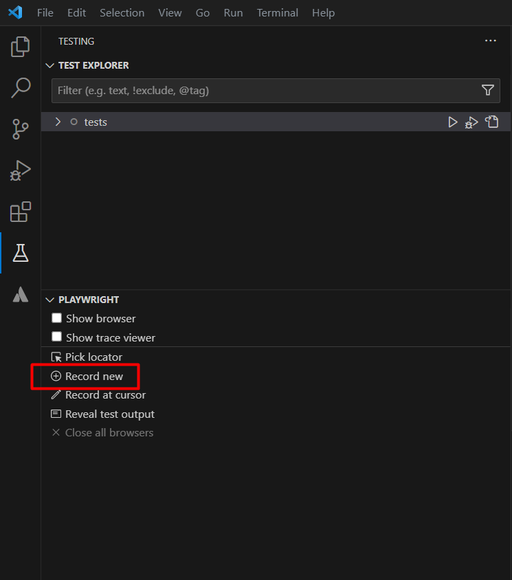
Task: Click the Go to File icon for tests
Action: [491, 122]
